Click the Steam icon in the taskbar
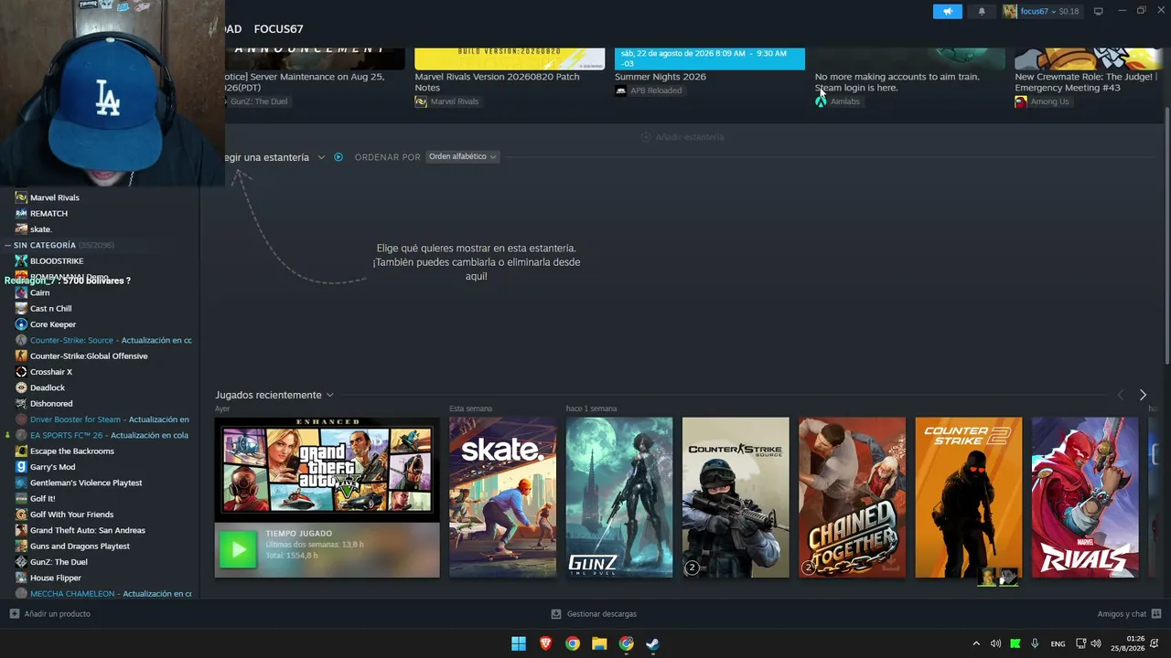This screenshot has height=658, width=1171. (x=652, y=643)
